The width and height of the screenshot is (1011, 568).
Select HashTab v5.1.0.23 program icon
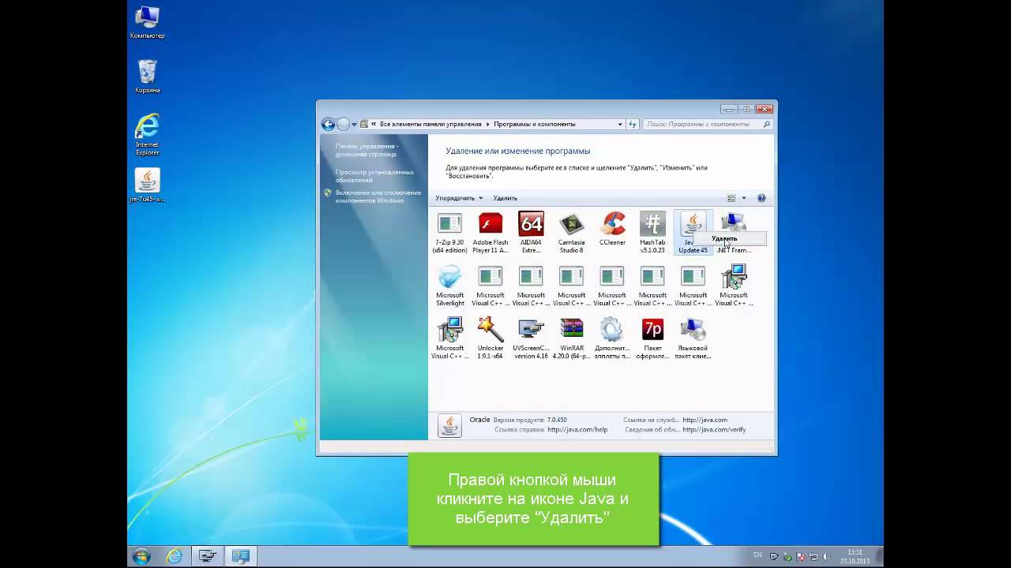pos(652,232)
